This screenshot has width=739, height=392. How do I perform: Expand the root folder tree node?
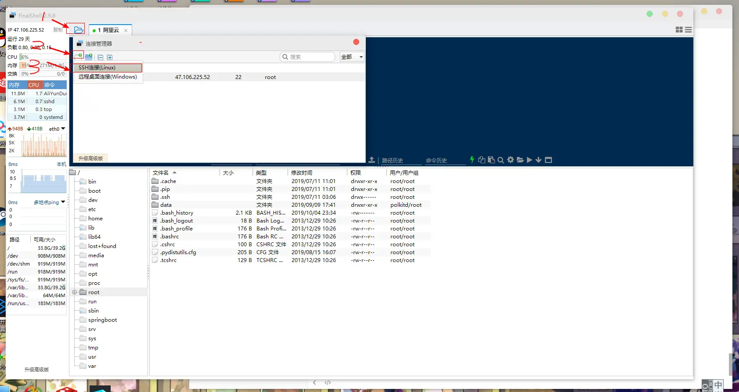pyautogui.click(x=74, y=292)
